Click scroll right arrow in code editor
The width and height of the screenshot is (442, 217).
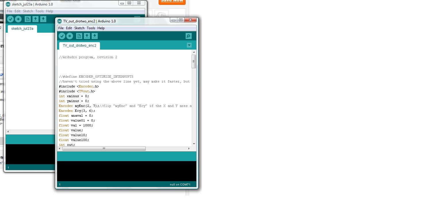point(189,148)
